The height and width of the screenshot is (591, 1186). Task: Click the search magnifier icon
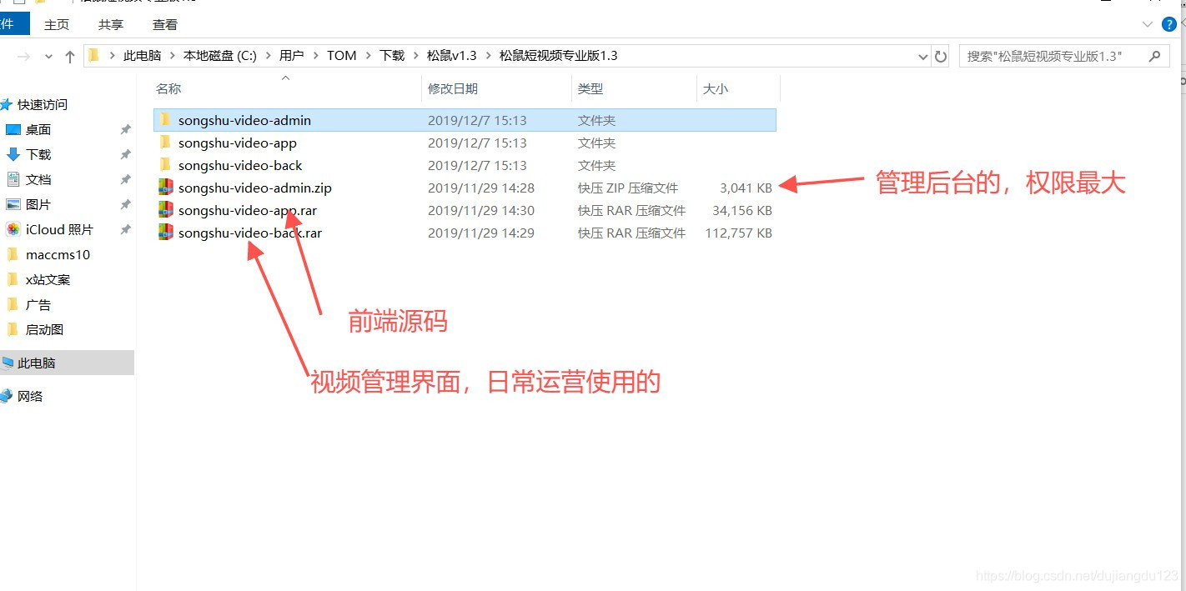click(1154, 56)
